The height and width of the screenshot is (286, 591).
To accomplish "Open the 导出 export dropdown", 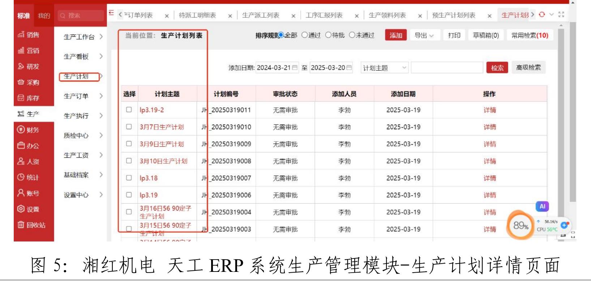I will [425, 35].
